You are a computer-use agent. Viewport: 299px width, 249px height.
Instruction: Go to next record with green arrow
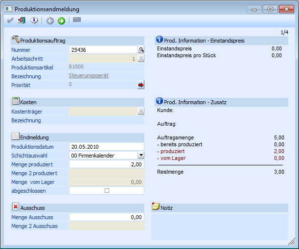point(61,21)
